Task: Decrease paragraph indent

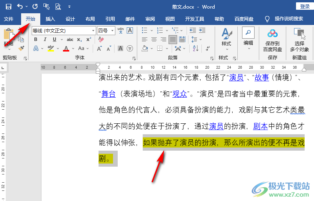Action: point(193,30)
